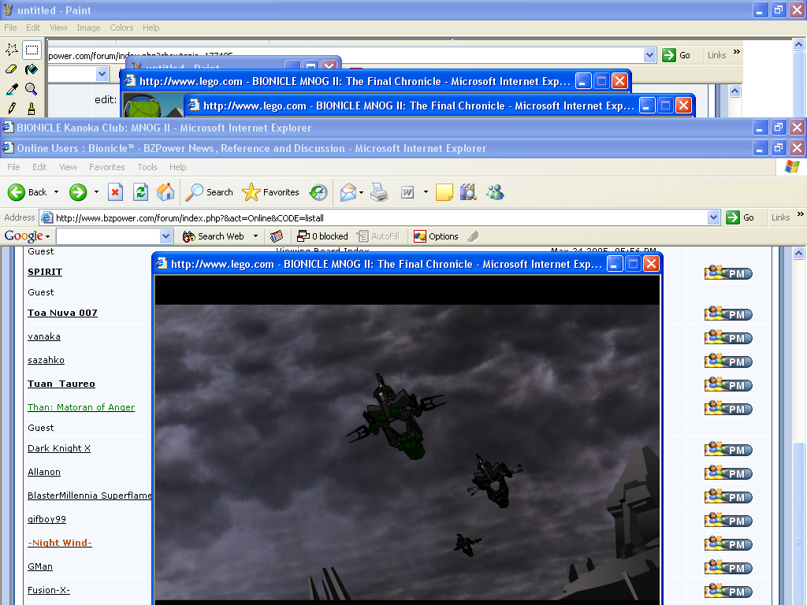Click the yellow Discuss note icon
Image resolution: width=807 pixels, height=605 pixels.
(444, 192)
